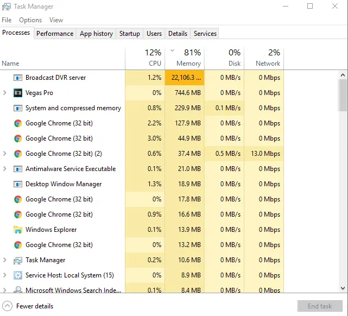The image size is (348, 316).
Task: Click the 8.9 MB memory value
Action: (191, 275)
